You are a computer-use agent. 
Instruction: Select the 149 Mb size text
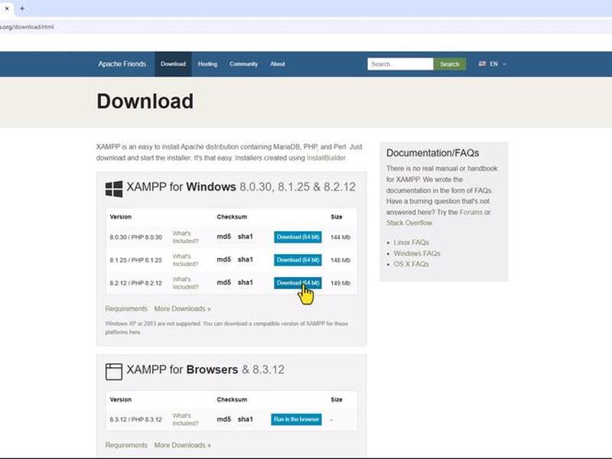point(340,283)
